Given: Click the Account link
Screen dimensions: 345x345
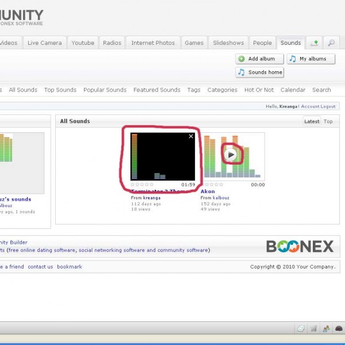Looking at the screenshot, I should pyautogui.click(x=310, y=106).
